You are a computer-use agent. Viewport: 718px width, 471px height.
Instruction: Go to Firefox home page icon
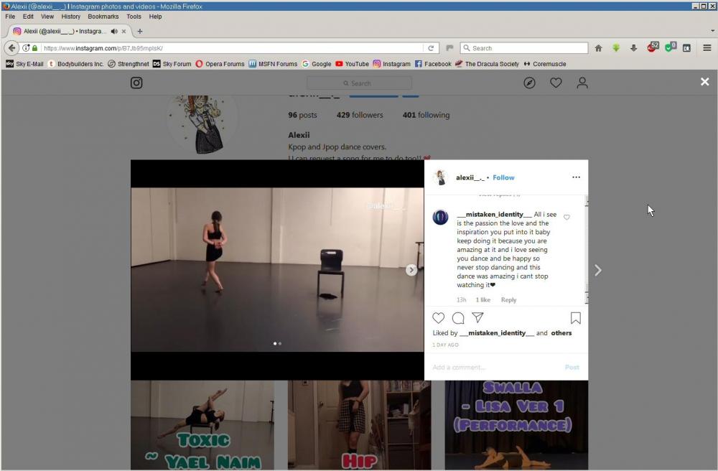598,48
